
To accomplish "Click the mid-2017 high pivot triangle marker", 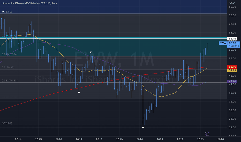I will click(x=91, y=52).
